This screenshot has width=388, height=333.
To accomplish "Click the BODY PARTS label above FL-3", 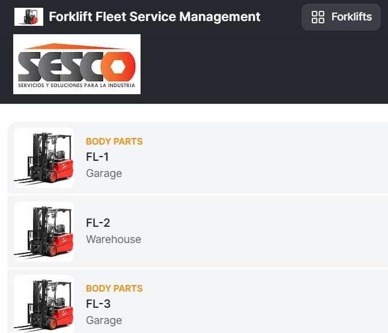I will pos(114,289).
